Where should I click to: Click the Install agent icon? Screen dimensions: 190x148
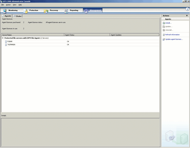164,23
